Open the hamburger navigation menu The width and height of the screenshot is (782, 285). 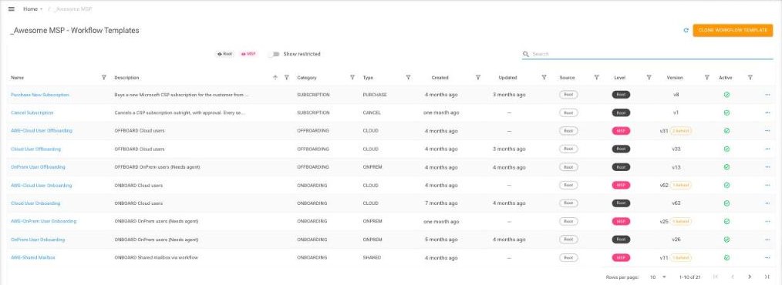click(12, 9)
